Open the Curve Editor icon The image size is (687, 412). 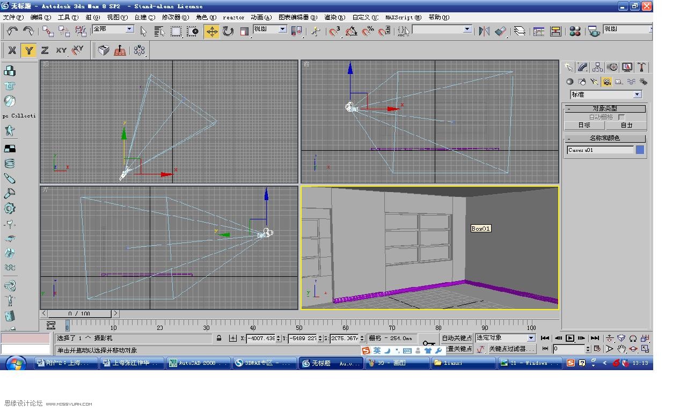click(539, 31)
